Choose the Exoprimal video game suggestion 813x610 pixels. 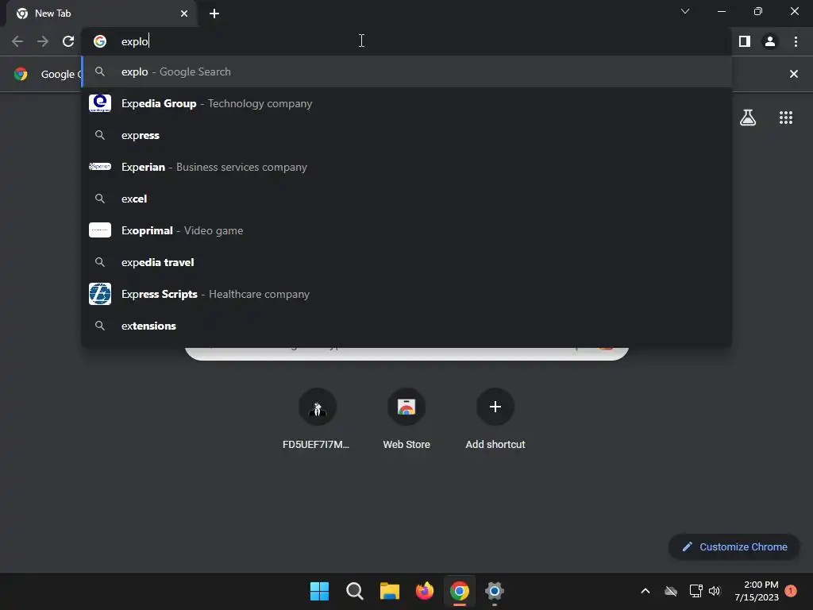pos(407,230)
